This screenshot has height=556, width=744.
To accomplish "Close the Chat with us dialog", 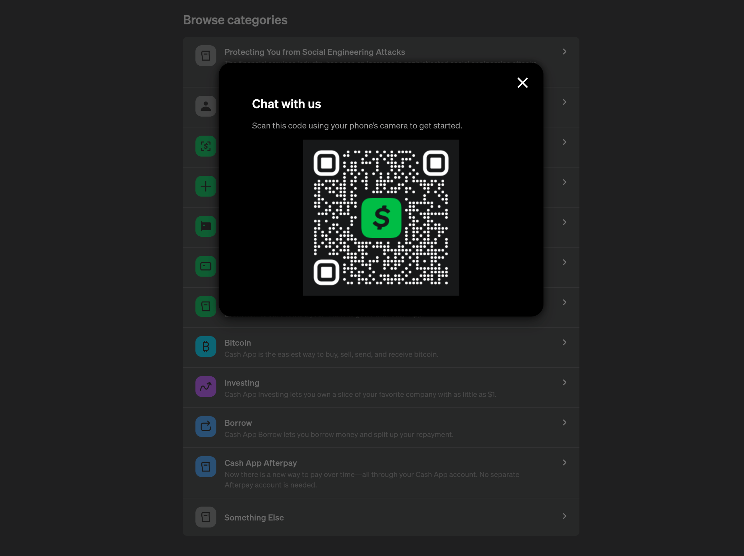I will click(x=522, y=83).
